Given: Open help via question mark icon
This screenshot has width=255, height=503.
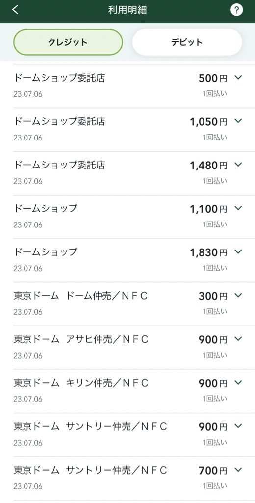Looking at the screenshot, I should coord(236,10).
